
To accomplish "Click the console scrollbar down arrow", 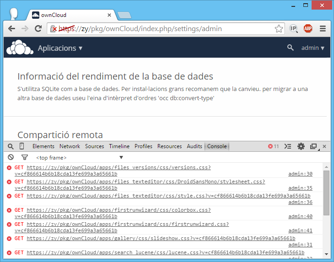I will [326, 254].
